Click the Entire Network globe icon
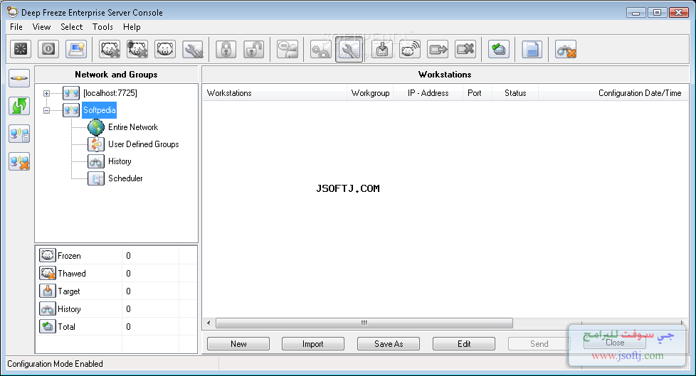The image size is (696, 376). (x=96, y=127)
